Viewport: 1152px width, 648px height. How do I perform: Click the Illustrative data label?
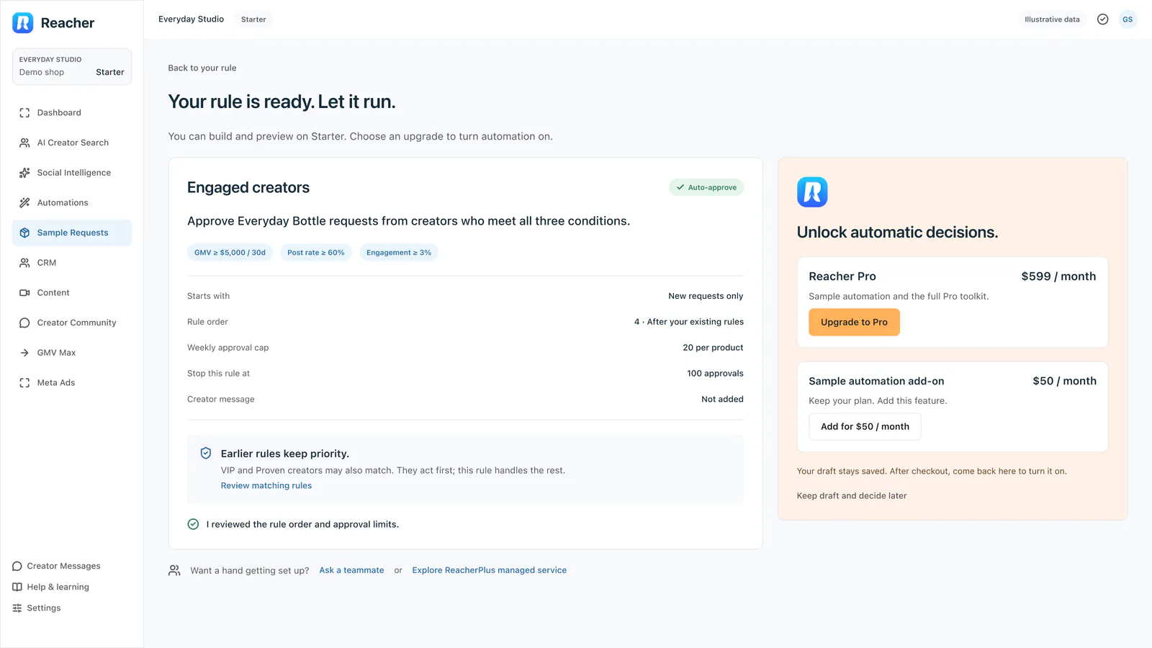point(1052,19)
